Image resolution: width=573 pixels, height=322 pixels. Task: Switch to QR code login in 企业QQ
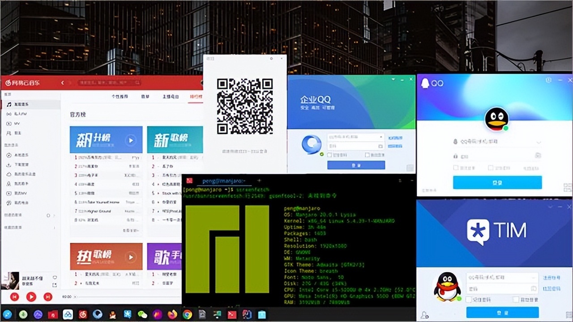point(410,168)
